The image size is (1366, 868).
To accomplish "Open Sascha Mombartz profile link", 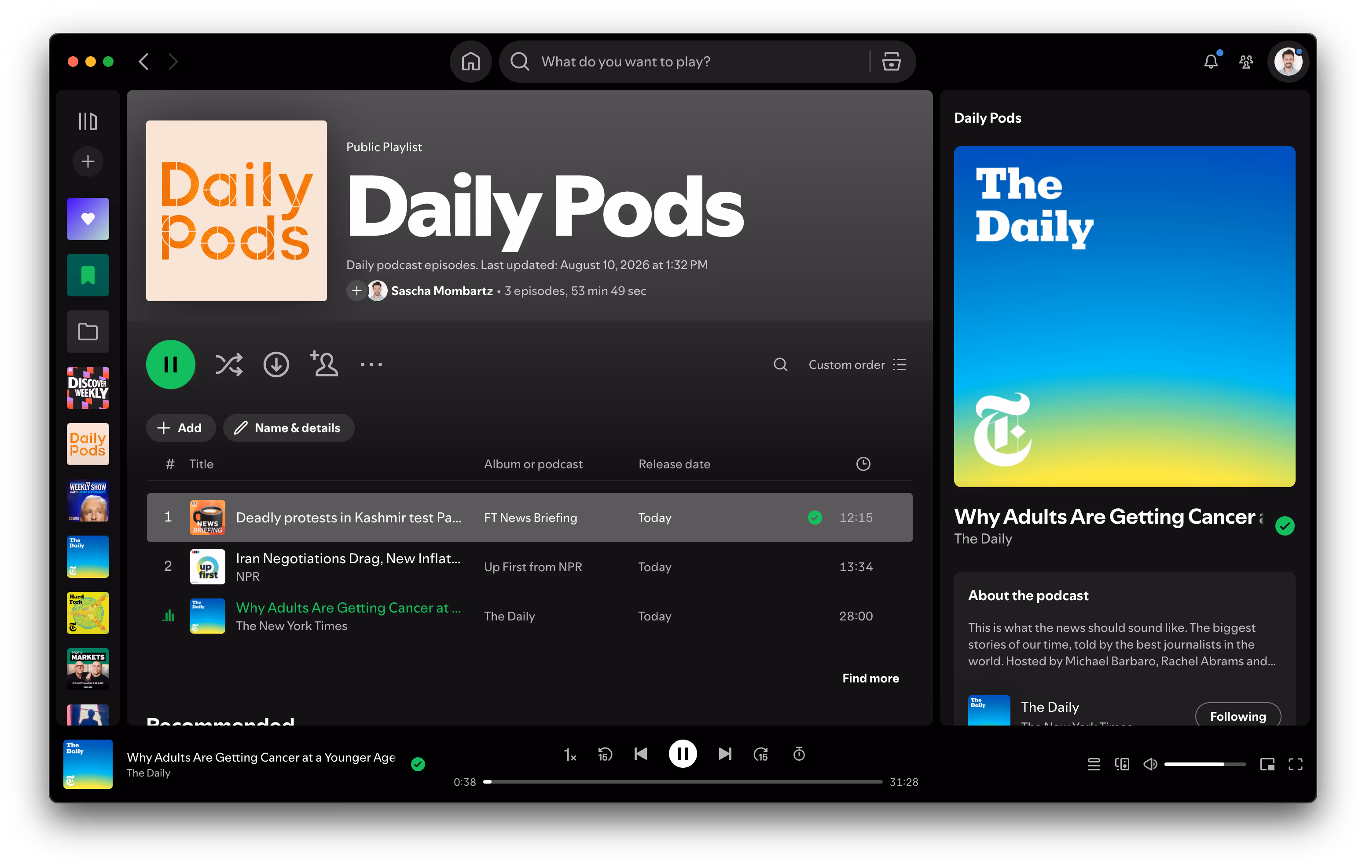I will 442,291.
